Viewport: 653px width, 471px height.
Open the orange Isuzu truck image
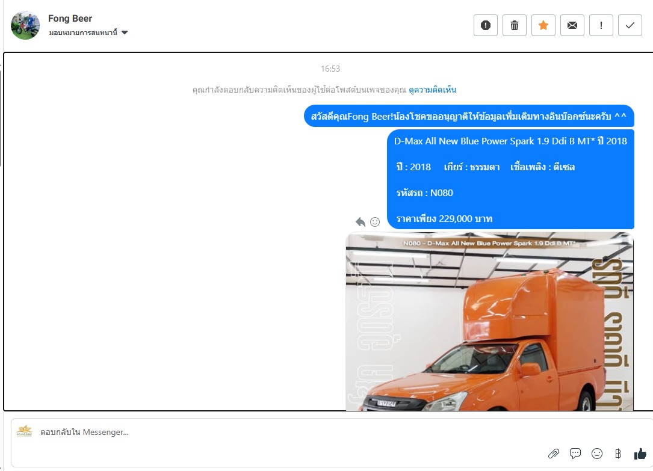(490, 322)
